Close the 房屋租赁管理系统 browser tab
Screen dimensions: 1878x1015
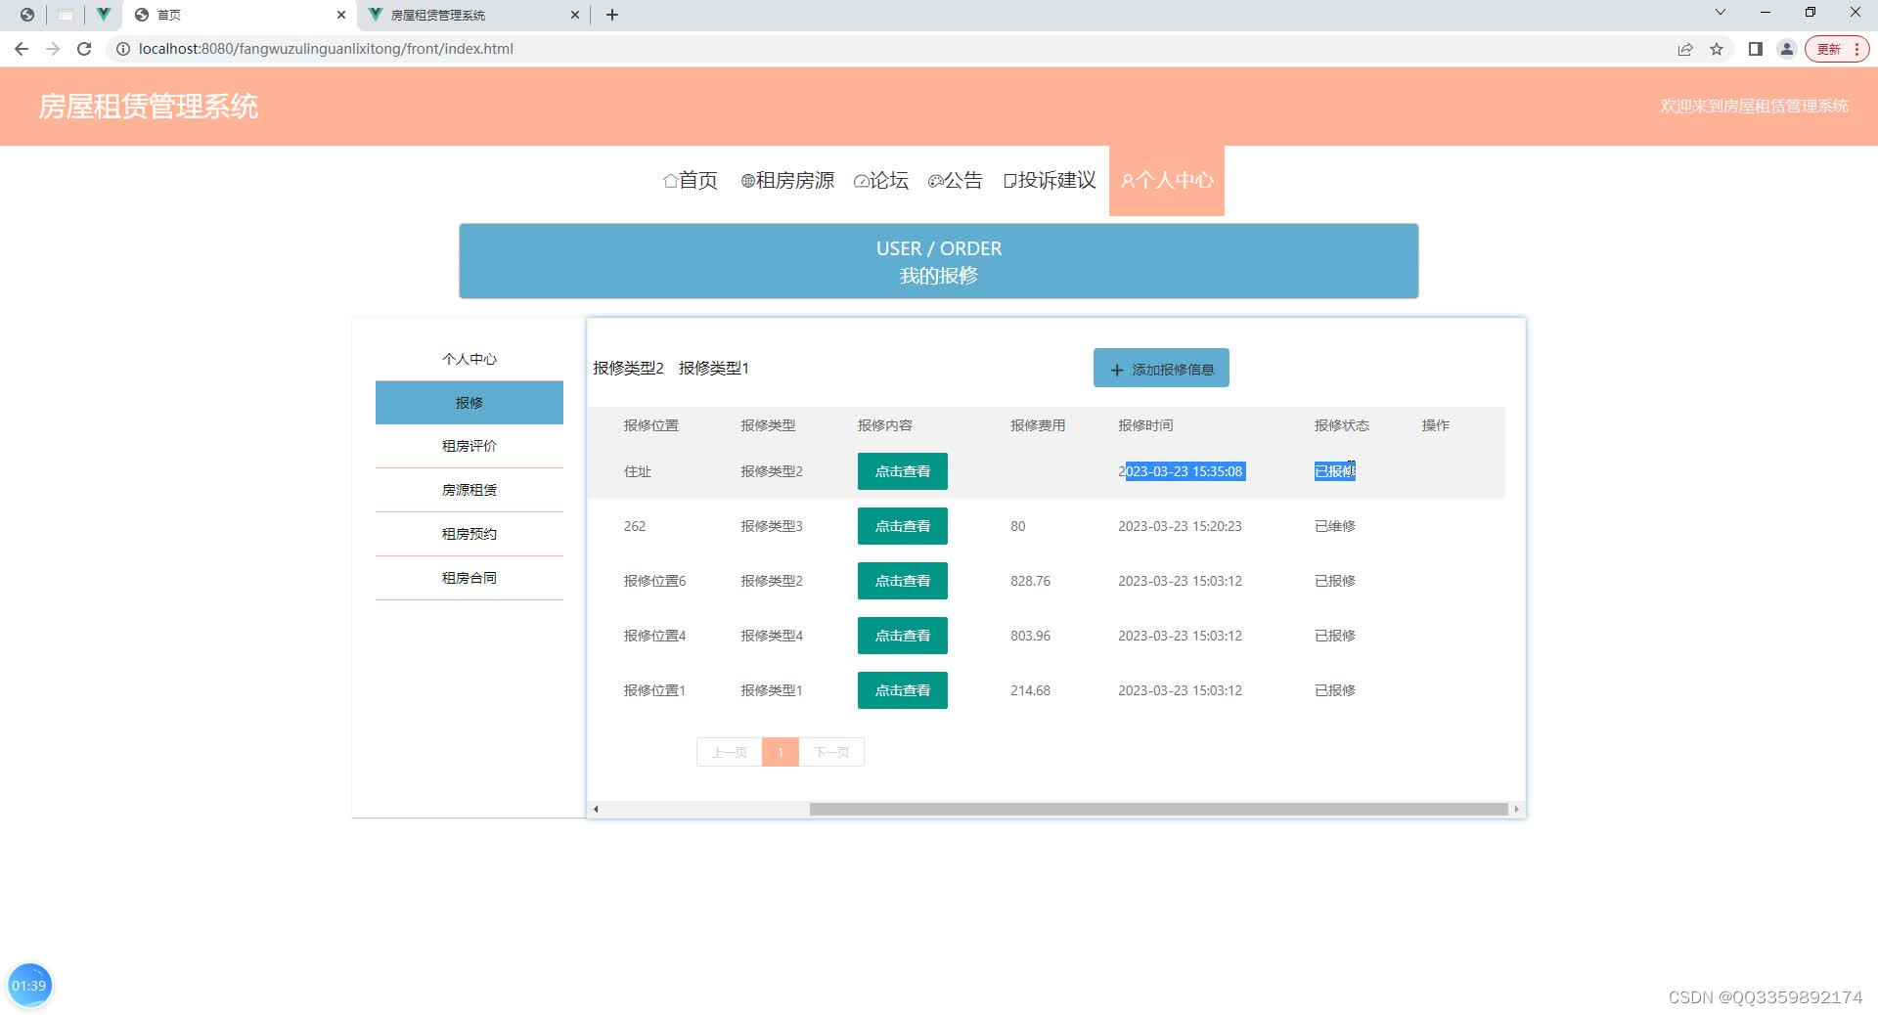(575, 15)
